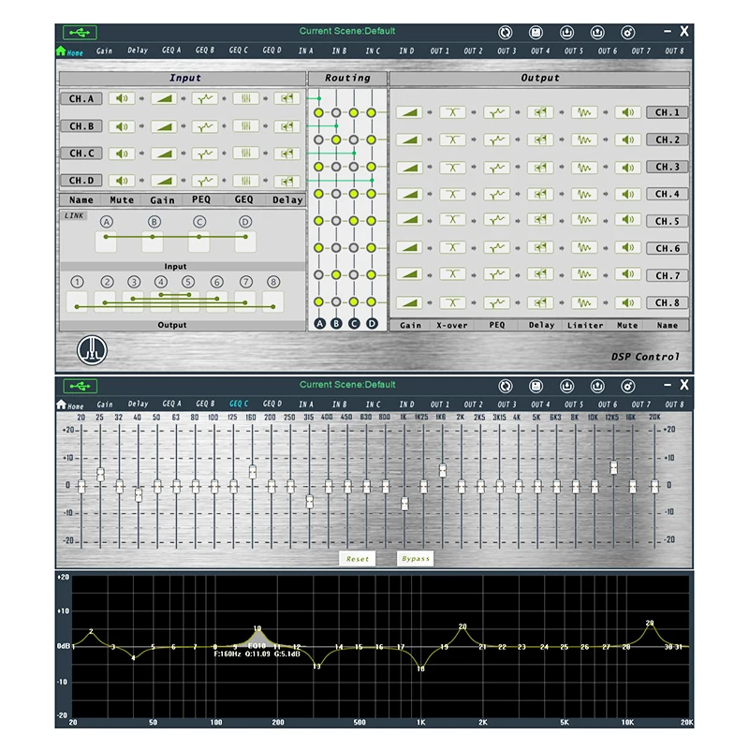Open the Gain tab in the upper window
Image resolution: width=749 pixels, height=749 pixels.
(104, 51)
